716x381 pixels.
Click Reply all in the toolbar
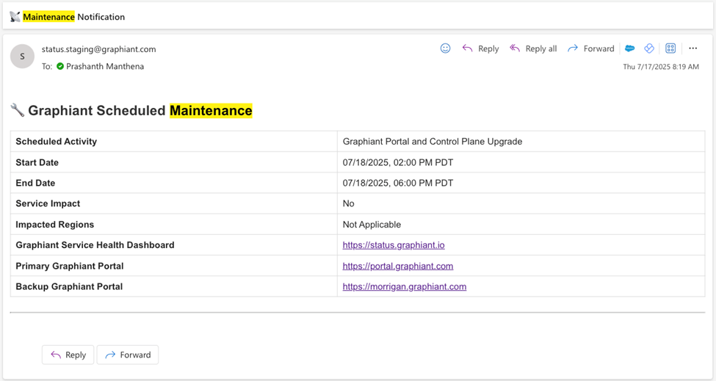coord(533,48)
